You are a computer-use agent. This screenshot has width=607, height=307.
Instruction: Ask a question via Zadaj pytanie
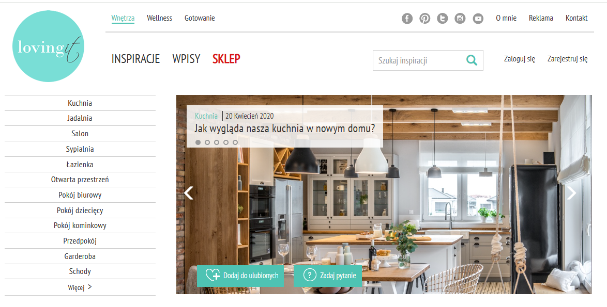pos(328,276)
